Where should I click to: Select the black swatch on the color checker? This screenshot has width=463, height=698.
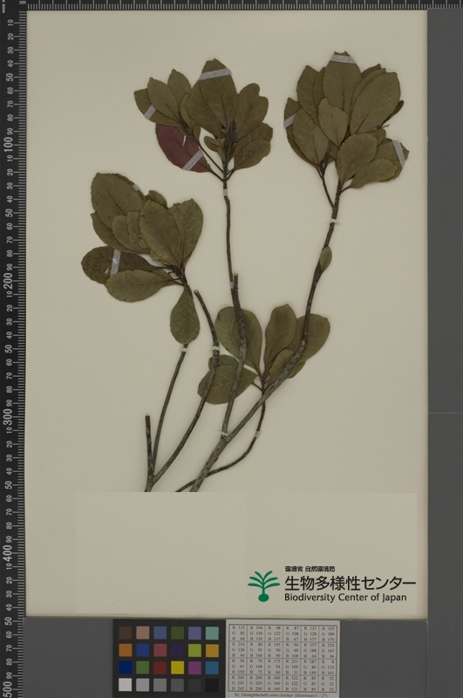click(212, 685)
